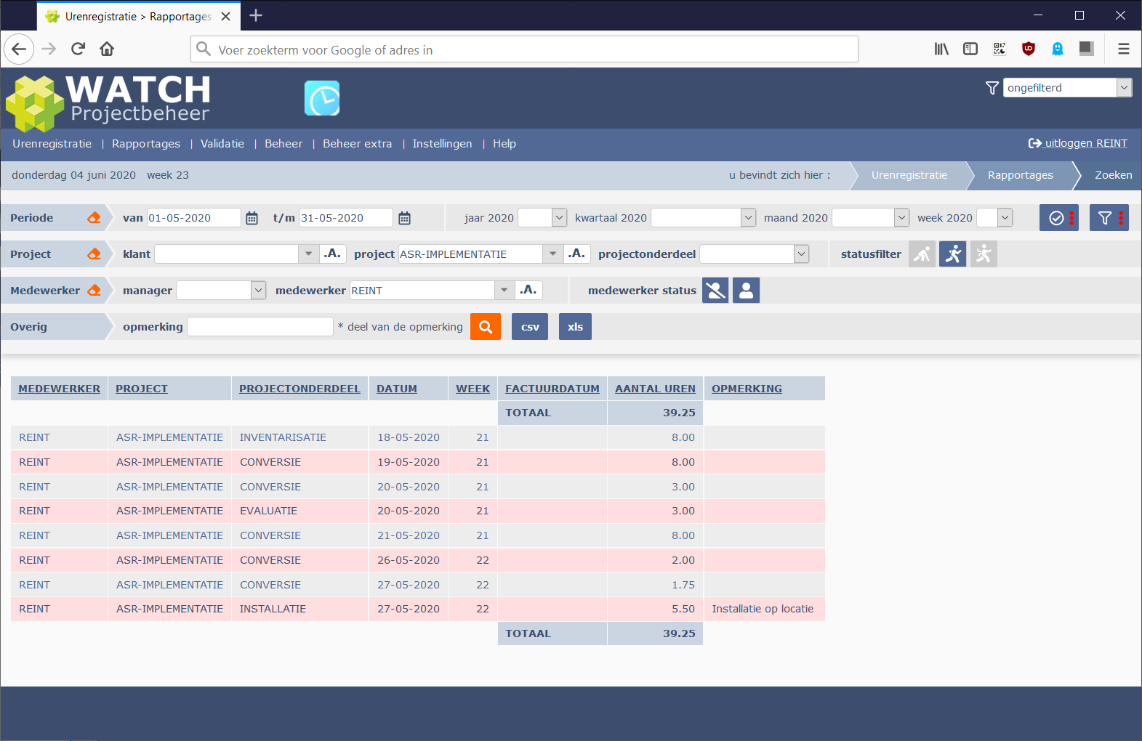Open the Beheer menu
This screenshot has width=1142, height=741.
point(284,144)
